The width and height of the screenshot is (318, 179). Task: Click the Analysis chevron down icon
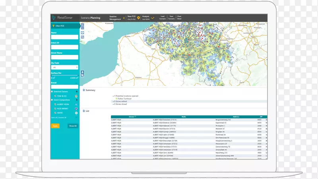coord(152,18)
